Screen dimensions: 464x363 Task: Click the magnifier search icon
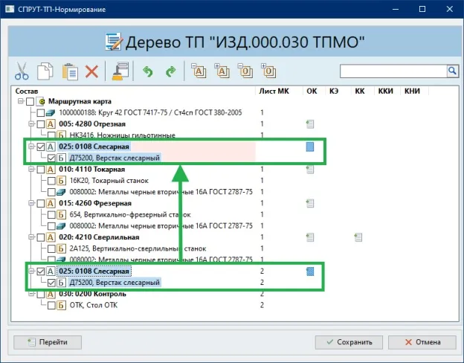tap(451, 71)
